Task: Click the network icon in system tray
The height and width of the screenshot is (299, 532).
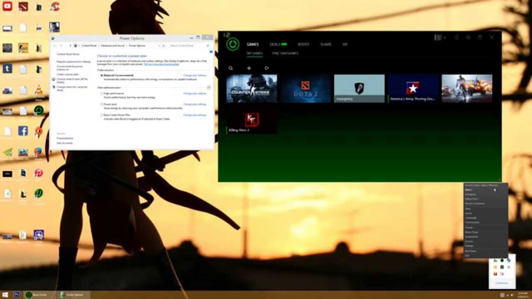Action: pyautogui.click(x=507, y=295)
